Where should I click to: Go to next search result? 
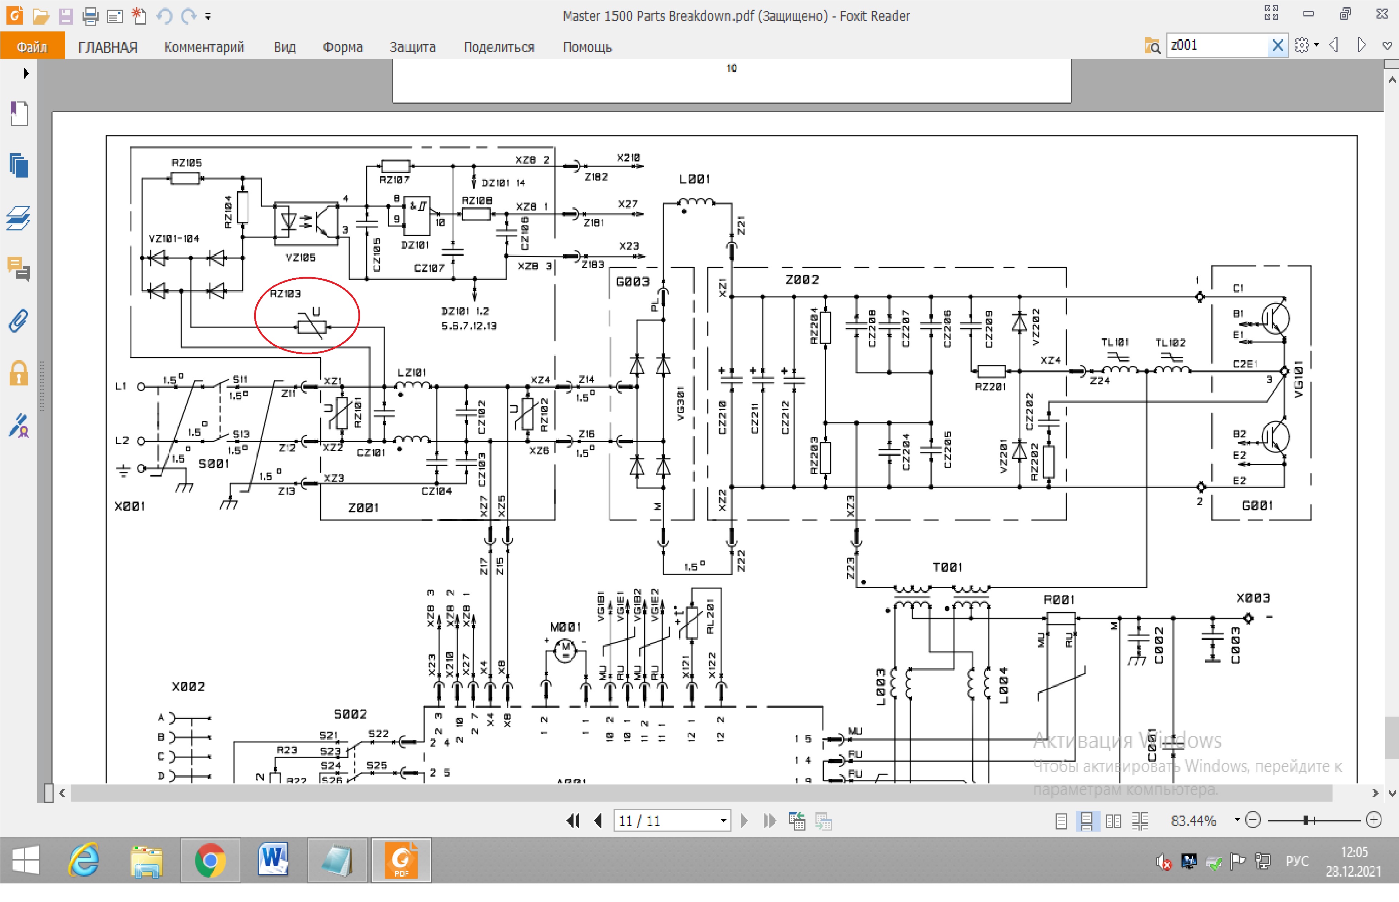(1361, 45)
